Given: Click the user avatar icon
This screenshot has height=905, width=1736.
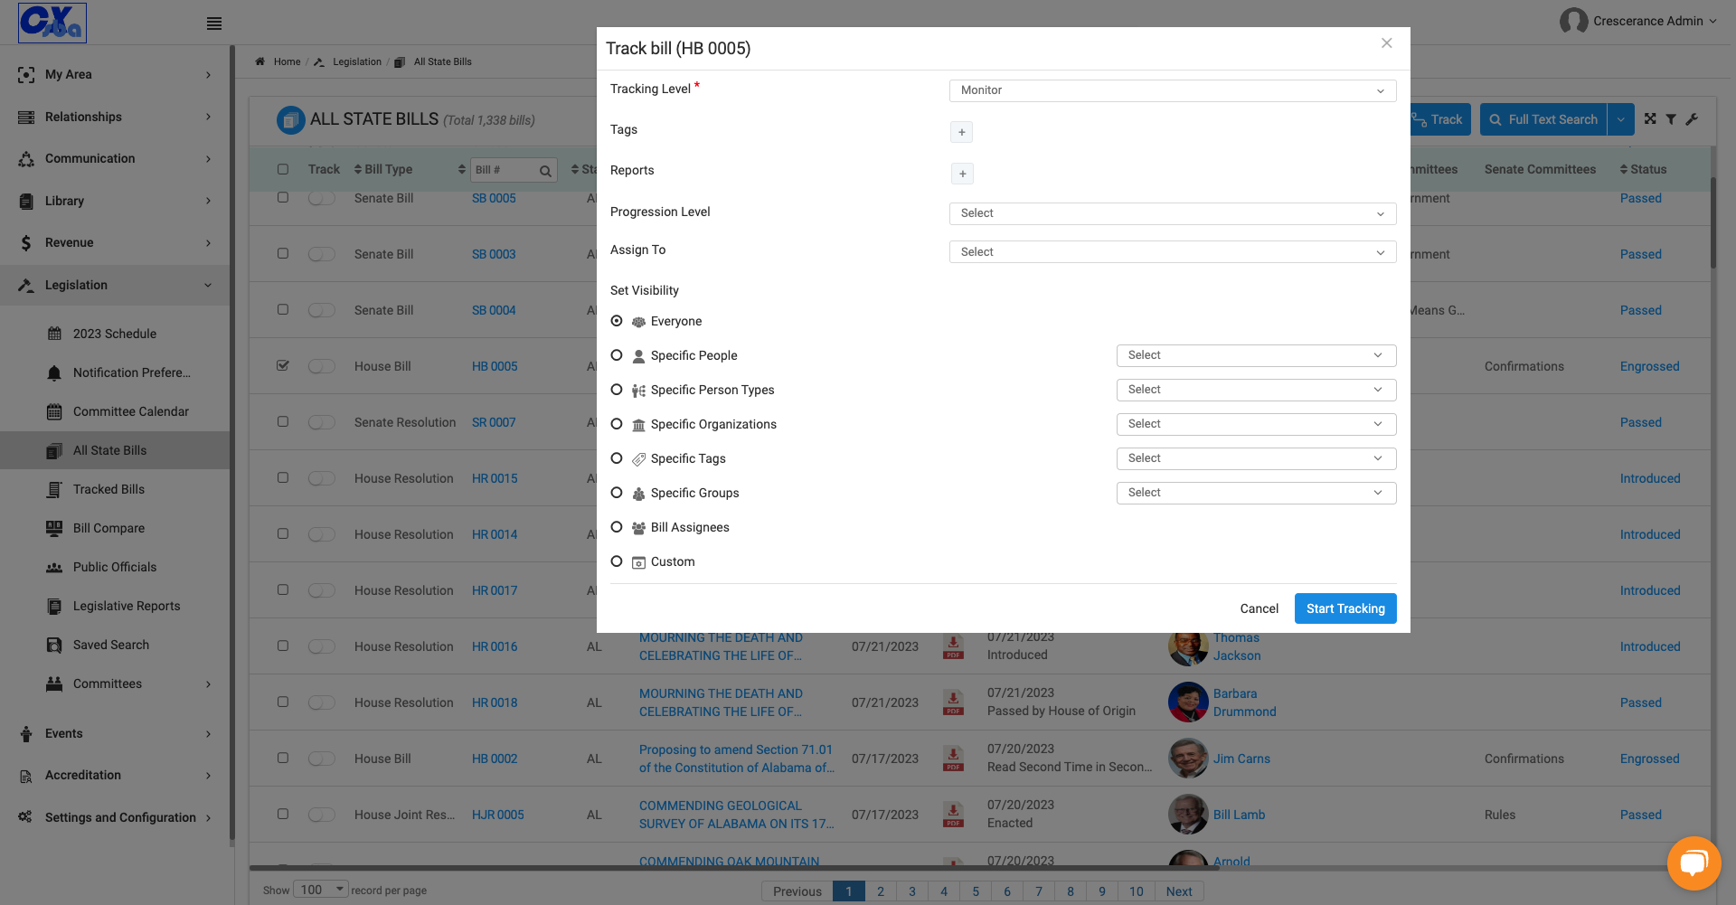Looking at the screenshot, I should coord(1574,21).
